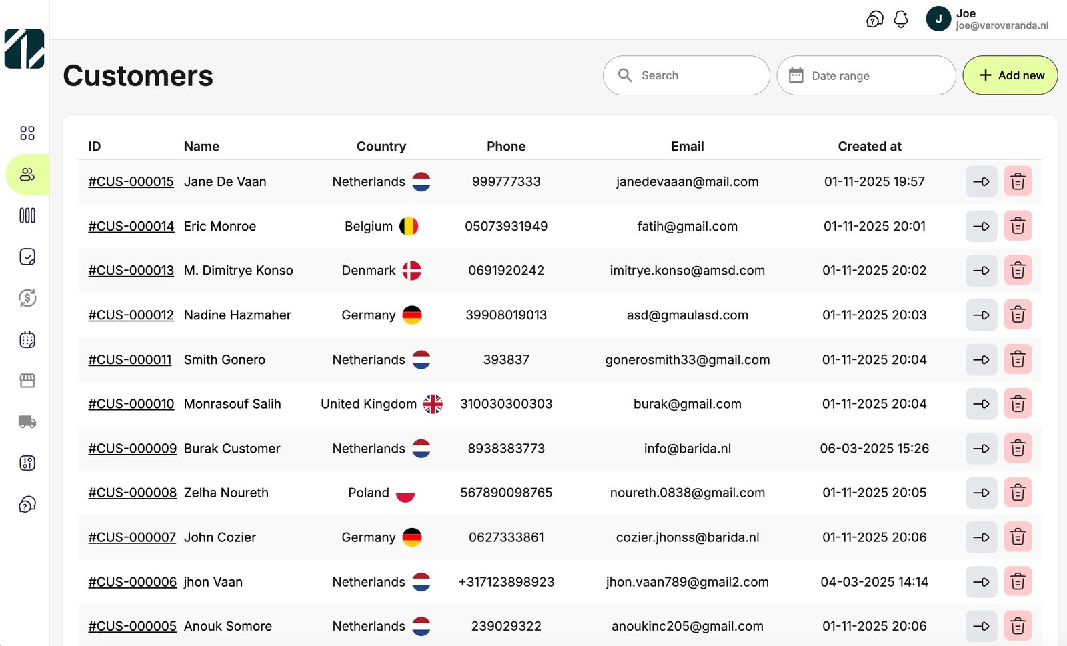
Task: Open details arrow for Eric Monroe
Action: point(981,226)
